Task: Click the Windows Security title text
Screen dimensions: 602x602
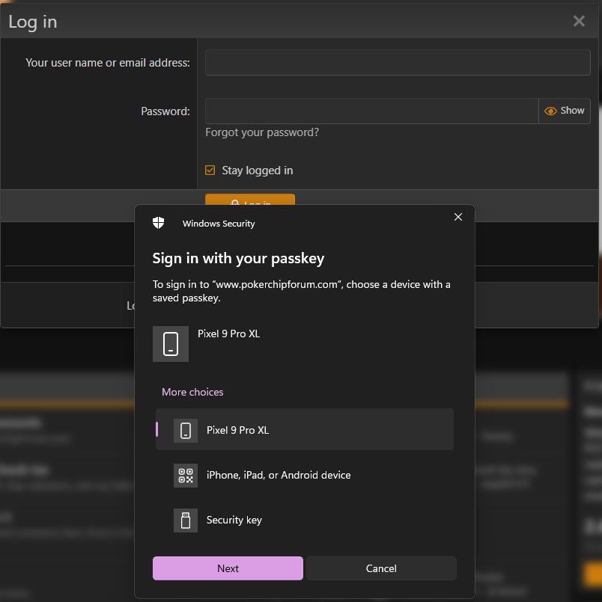Action: [219, 224]
